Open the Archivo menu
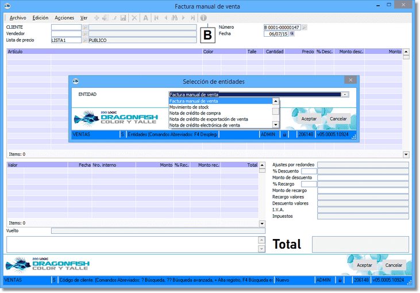The width and height of the screenshot is (420, 293). (x=18, y=18)
